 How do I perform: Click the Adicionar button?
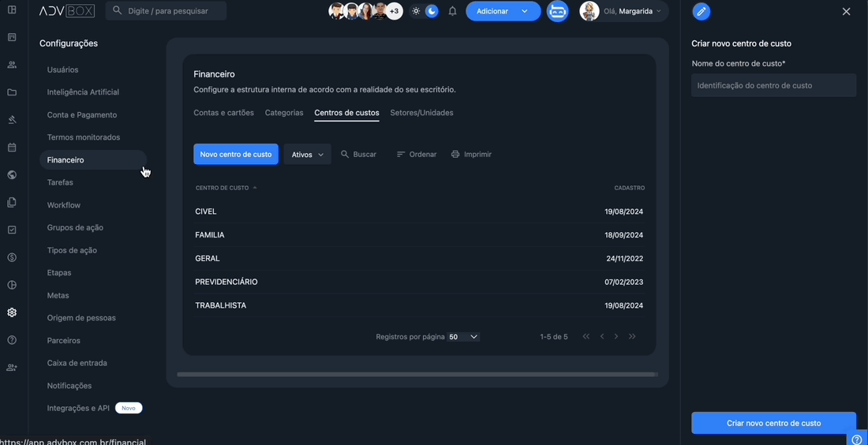pyautogui.click(x=492, y=11)
